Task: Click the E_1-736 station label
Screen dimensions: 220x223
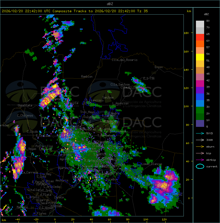Action: tap(149, 78)
